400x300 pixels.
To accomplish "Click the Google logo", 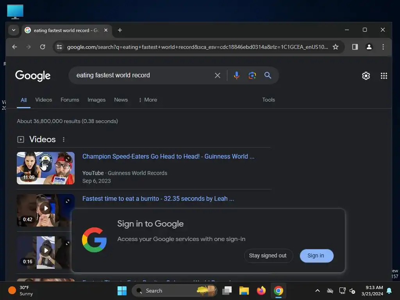I will pos(33,76).
